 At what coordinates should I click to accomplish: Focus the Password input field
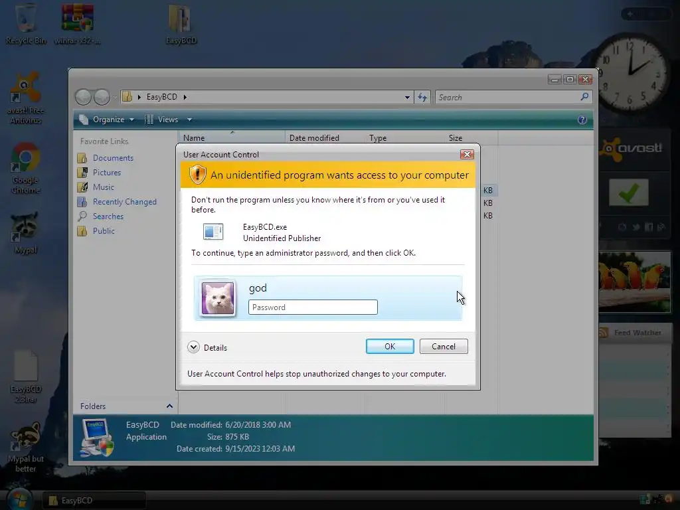(x=313, y=307)
